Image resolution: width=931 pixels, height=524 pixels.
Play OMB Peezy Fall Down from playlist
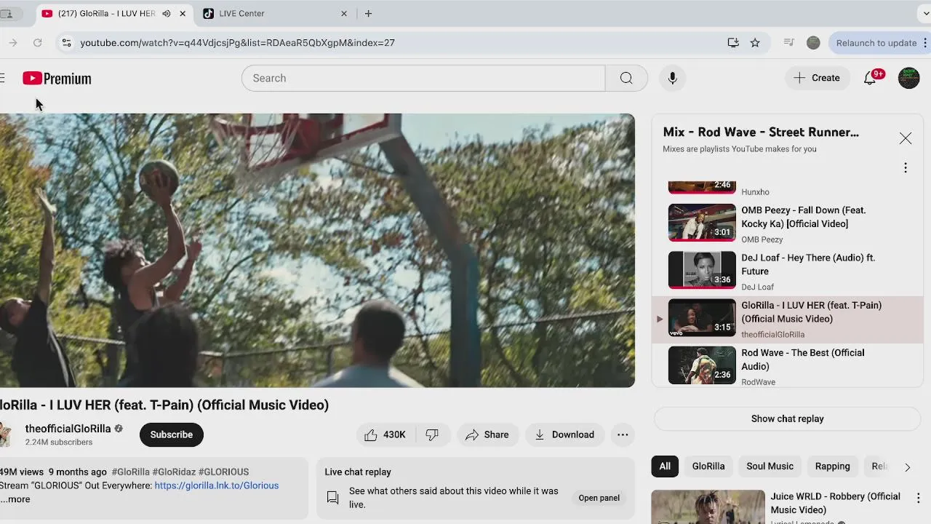(x=788, y=223)
